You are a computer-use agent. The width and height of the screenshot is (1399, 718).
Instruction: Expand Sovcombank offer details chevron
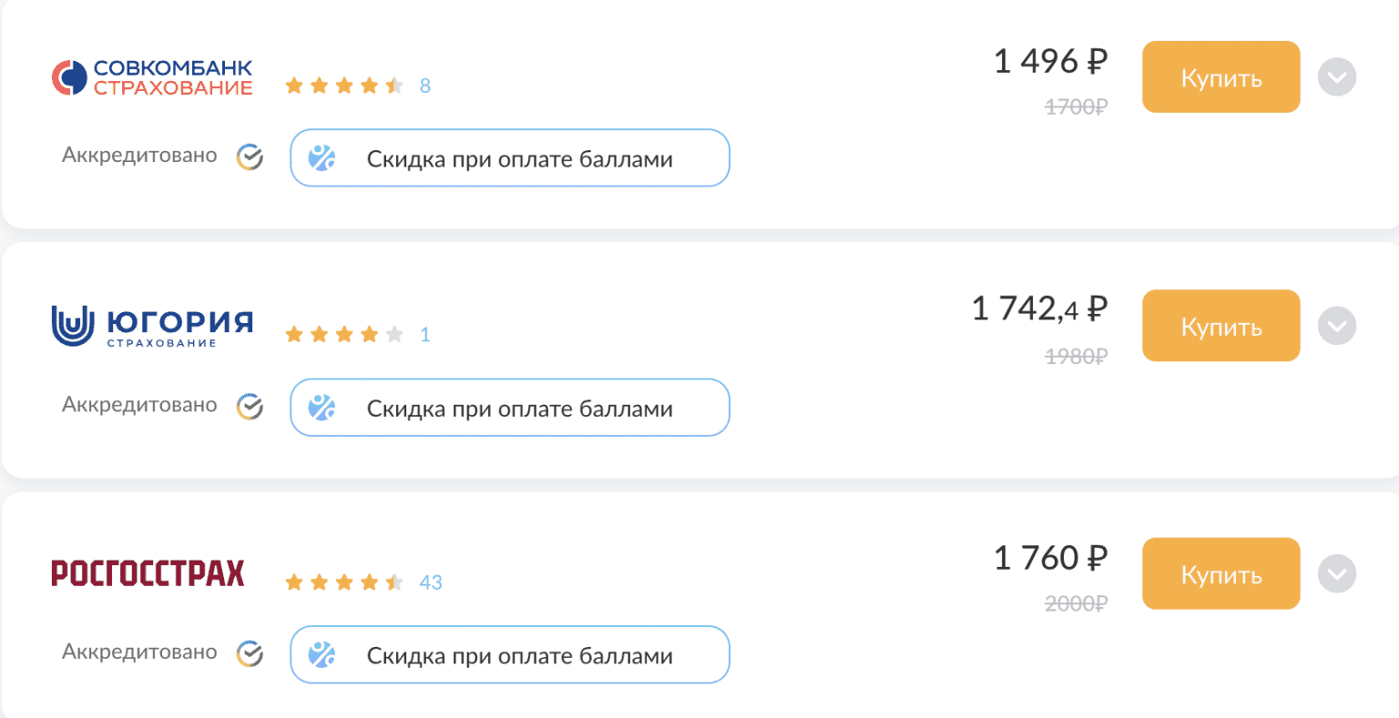pyautogui.click(x=1336, y=77)
